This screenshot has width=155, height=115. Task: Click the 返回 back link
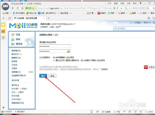(x=56, y=35)
